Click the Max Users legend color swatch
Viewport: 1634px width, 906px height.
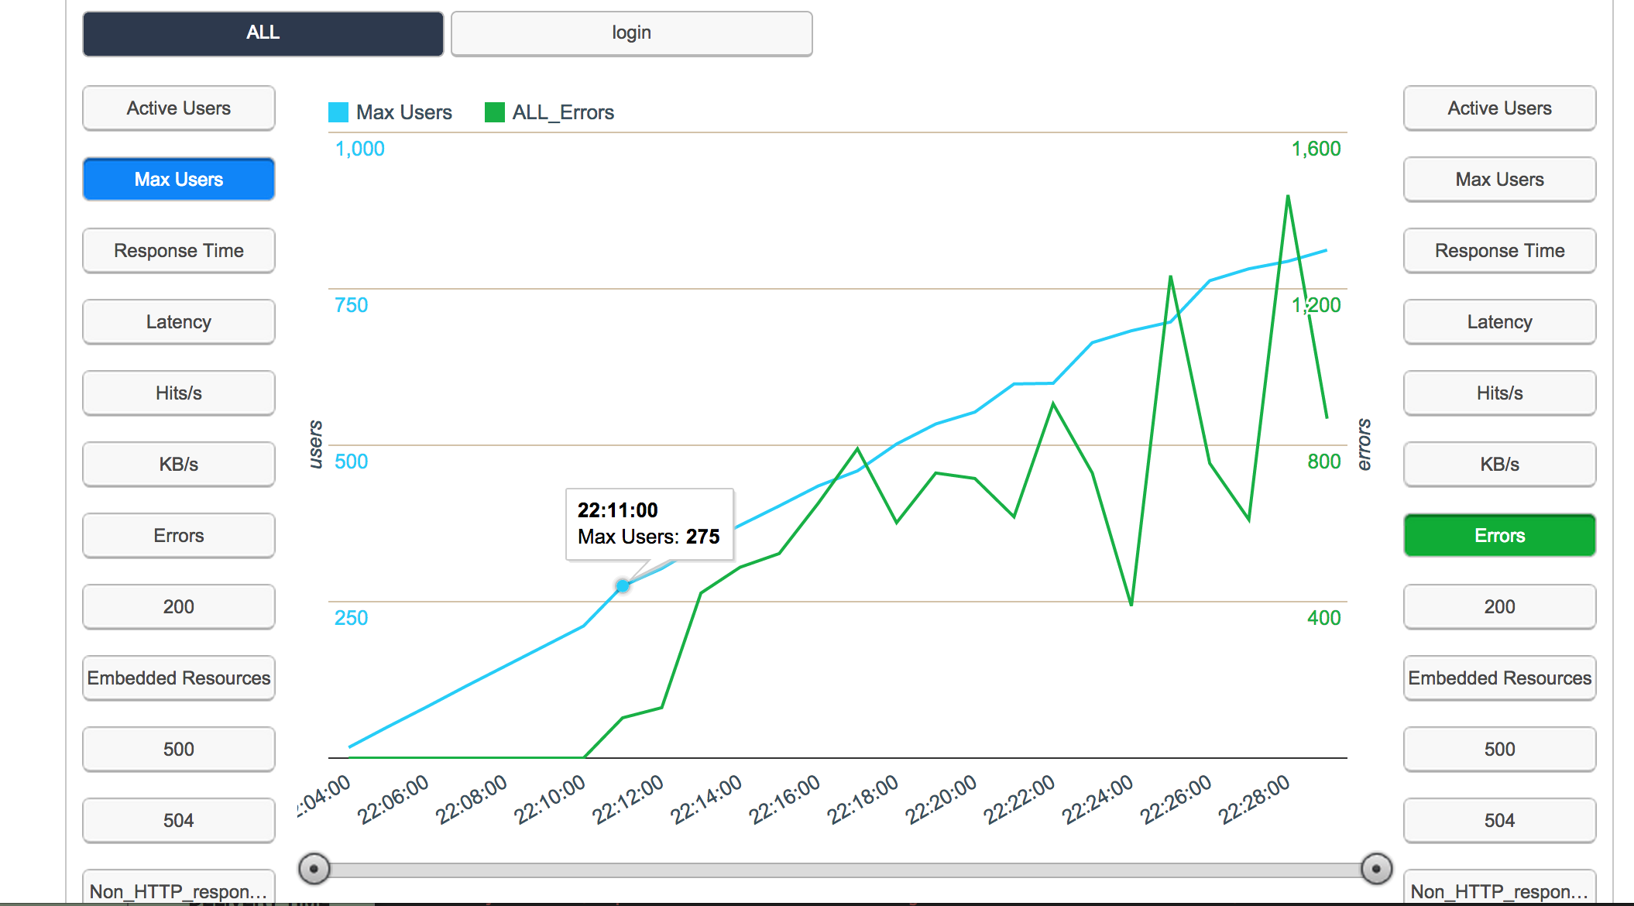click(338, 112)
